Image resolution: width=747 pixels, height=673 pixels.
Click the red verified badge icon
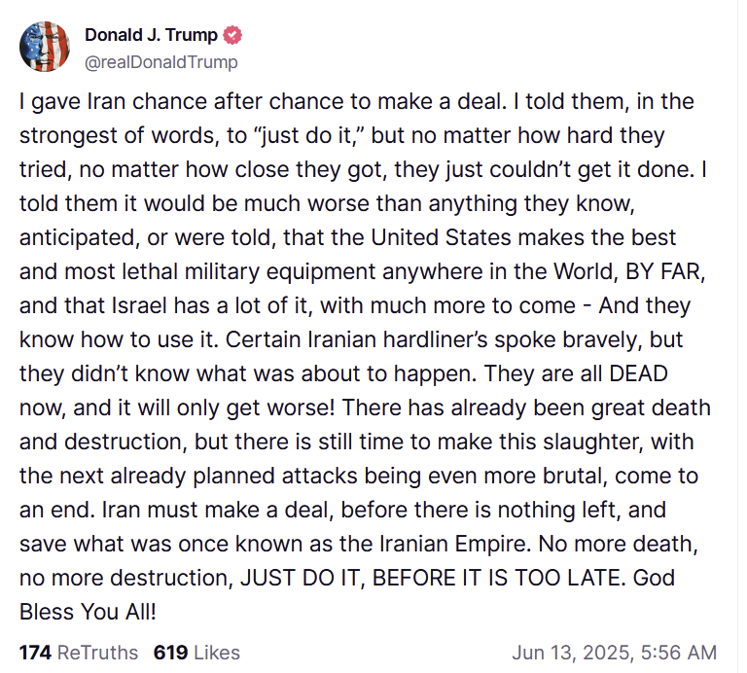233,36
